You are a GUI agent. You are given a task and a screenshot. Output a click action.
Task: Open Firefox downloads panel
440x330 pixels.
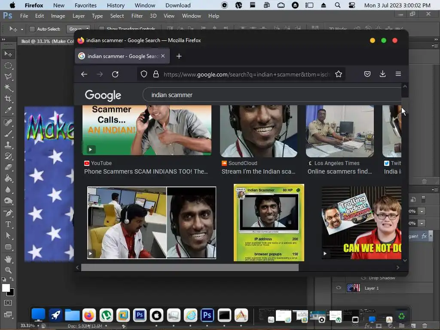(x=382, y=74)
